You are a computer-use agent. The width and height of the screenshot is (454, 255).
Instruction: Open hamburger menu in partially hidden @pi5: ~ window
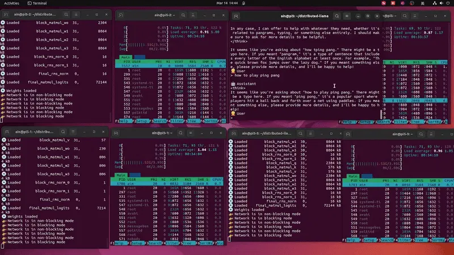coord(415,16)
